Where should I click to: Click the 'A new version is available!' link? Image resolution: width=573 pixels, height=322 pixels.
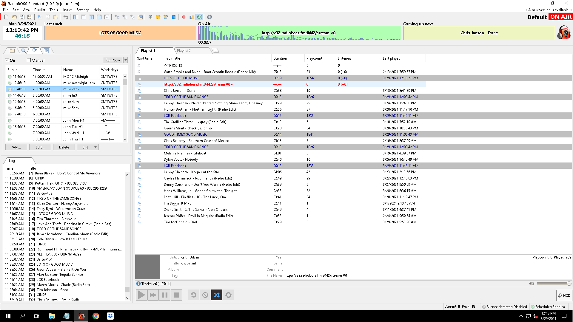549,10
